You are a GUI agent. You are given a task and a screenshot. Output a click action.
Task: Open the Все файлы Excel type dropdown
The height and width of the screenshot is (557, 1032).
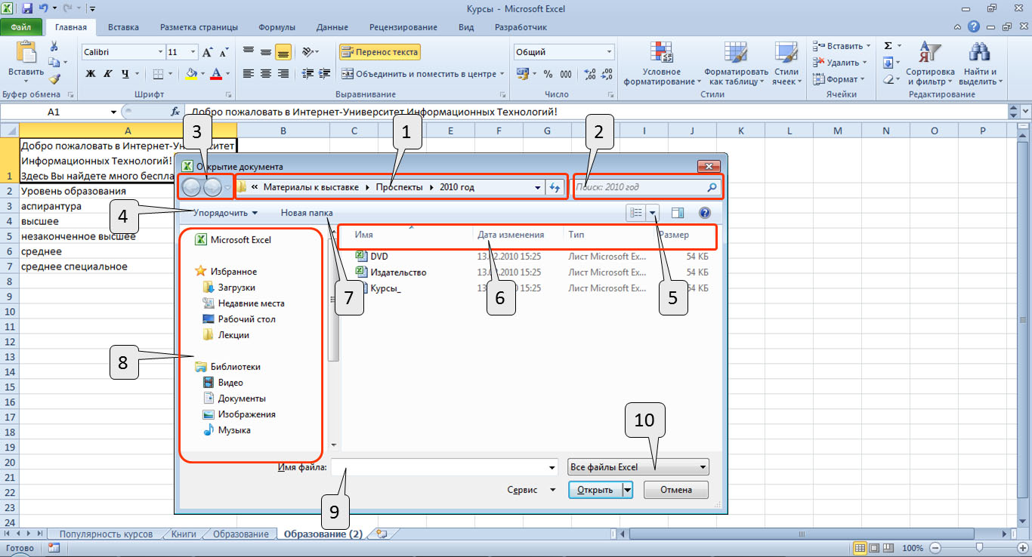click(638, 467)
